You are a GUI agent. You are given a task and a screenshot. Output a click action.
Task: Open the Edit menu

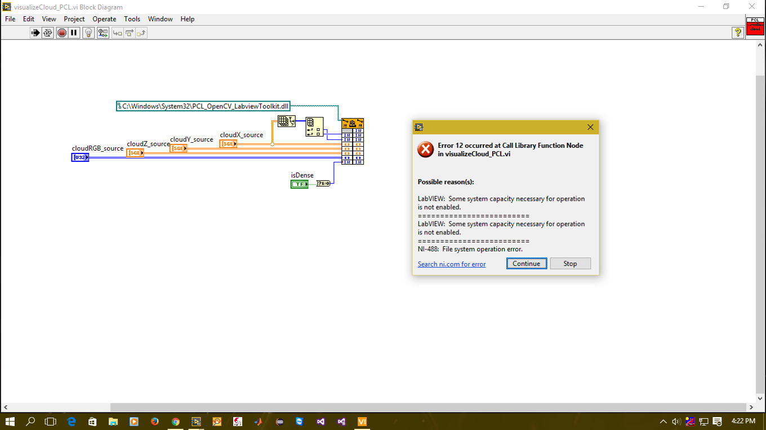click(x=29, y=19)
